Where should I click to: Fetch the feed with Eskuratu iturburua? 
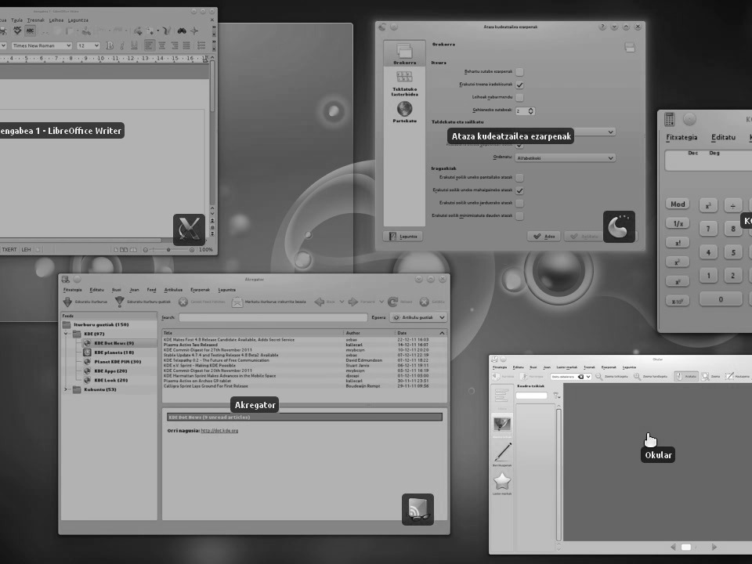point(85,302)
